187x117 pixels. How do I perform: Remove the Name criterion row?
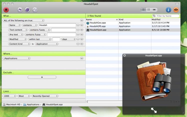[78, 25]
